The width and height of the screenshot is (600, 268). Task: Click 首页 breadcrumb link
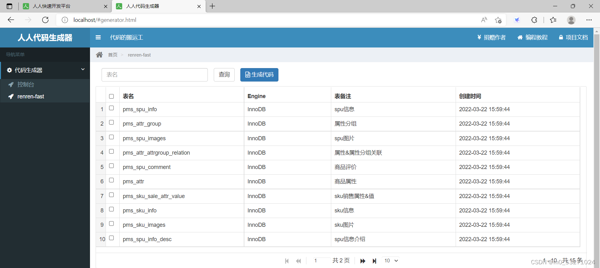[113, 55]
